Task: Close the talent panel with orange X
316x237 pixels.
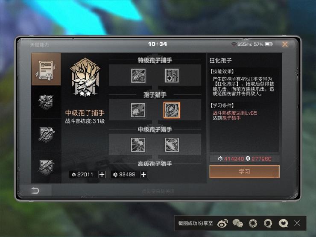Action: [x=285, y=44]
